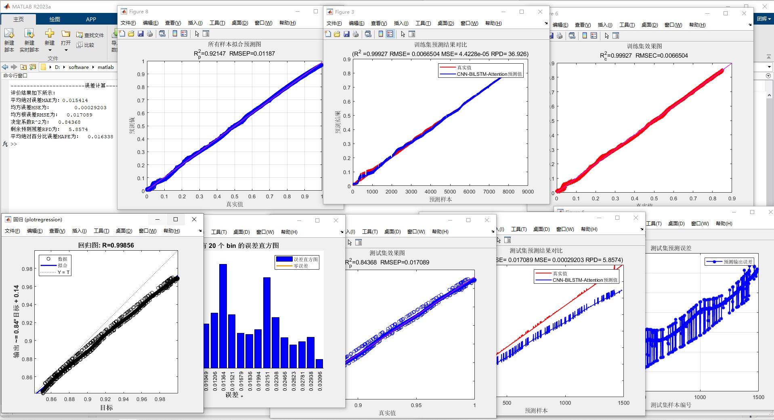Open Window (窗口) menu in plotregression window
The height and width of the screenshot is (420, 774).
point(148,231)
